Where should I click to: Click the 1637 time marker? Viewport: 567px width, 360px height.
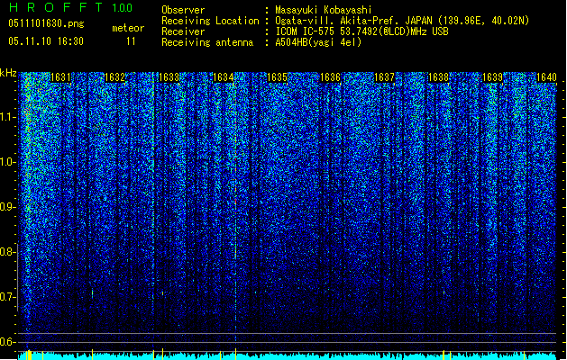384,77
